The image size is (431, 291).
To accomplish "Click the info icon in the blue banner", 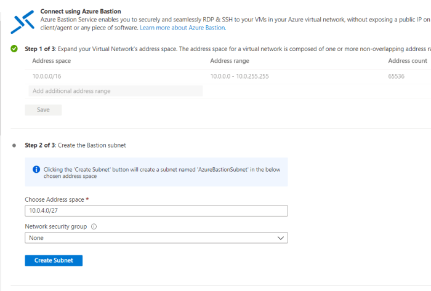I will coord(36,169).
